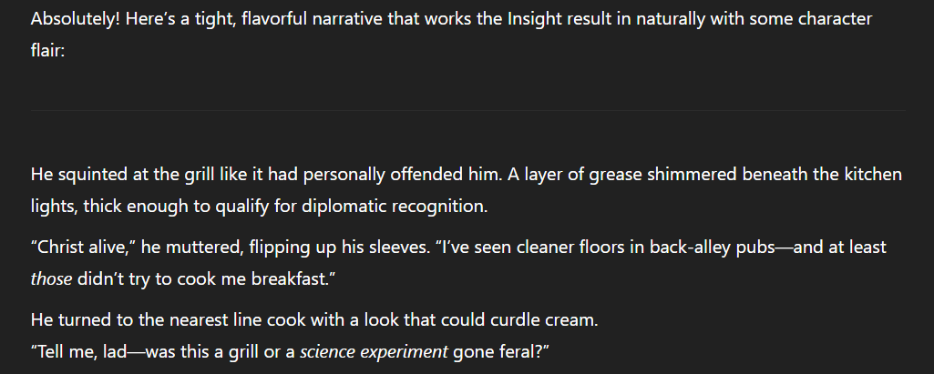Click the words "gone feral?"
934x374 pixels.
point(498,352)
